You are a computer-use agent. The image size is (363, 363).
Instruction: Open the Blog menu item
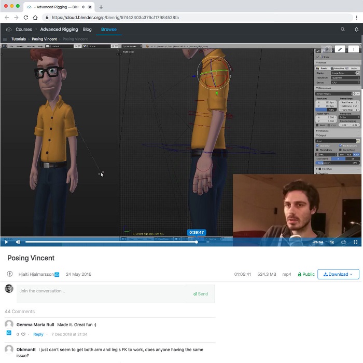[87, 30]
